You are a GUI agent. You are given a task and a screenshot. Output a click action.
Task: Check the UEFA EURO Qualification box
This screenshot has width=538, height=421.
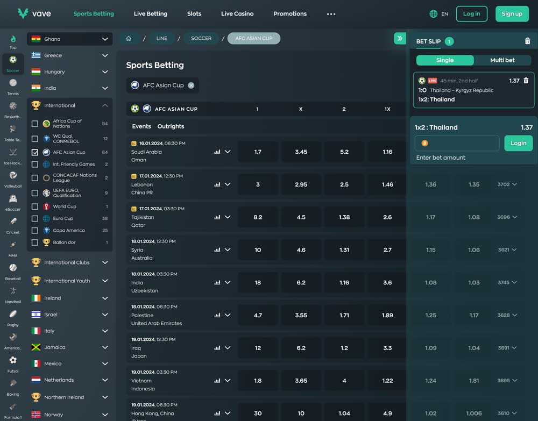tap(34, 192)
